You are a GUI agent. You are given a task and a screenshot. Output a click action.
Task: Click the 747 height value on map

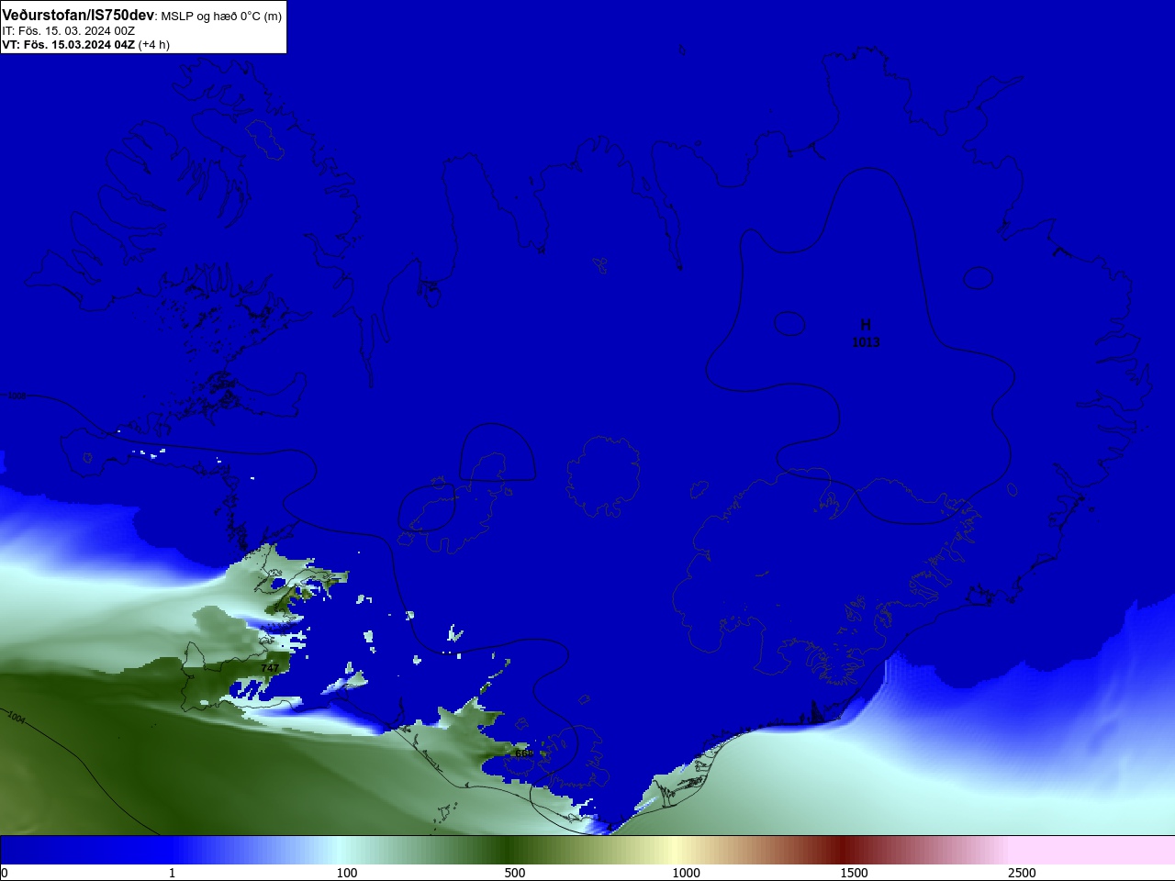point(269,668)
